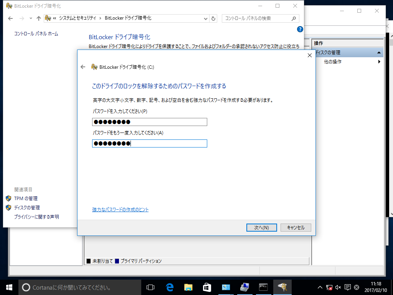This screenshot has height=295, width=393.
Task: Click the forward arrow in Control Panel
Action: 22,18
